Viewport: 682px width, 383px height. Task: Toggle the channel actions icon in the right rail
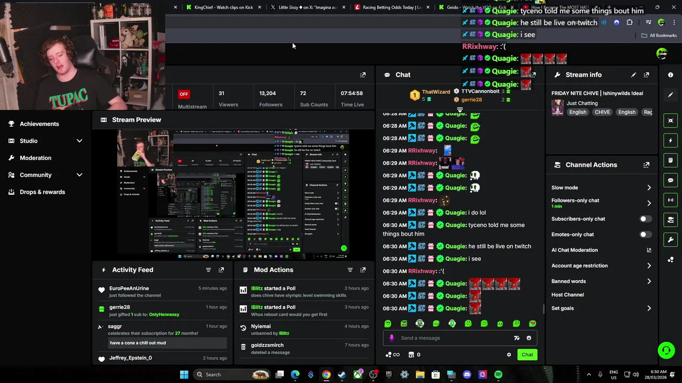point(671,220)
